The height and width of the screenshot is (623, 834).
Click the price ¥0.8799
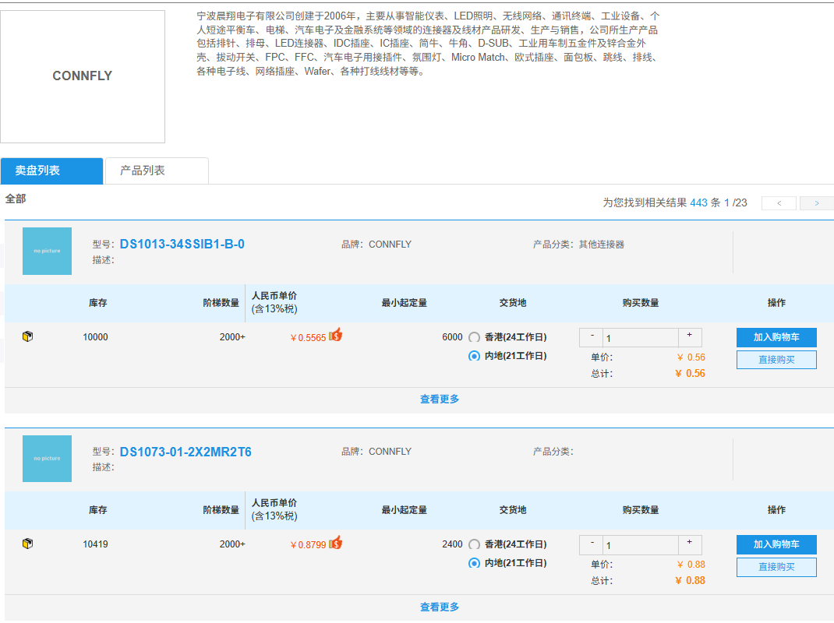click(x=309, y=545)
